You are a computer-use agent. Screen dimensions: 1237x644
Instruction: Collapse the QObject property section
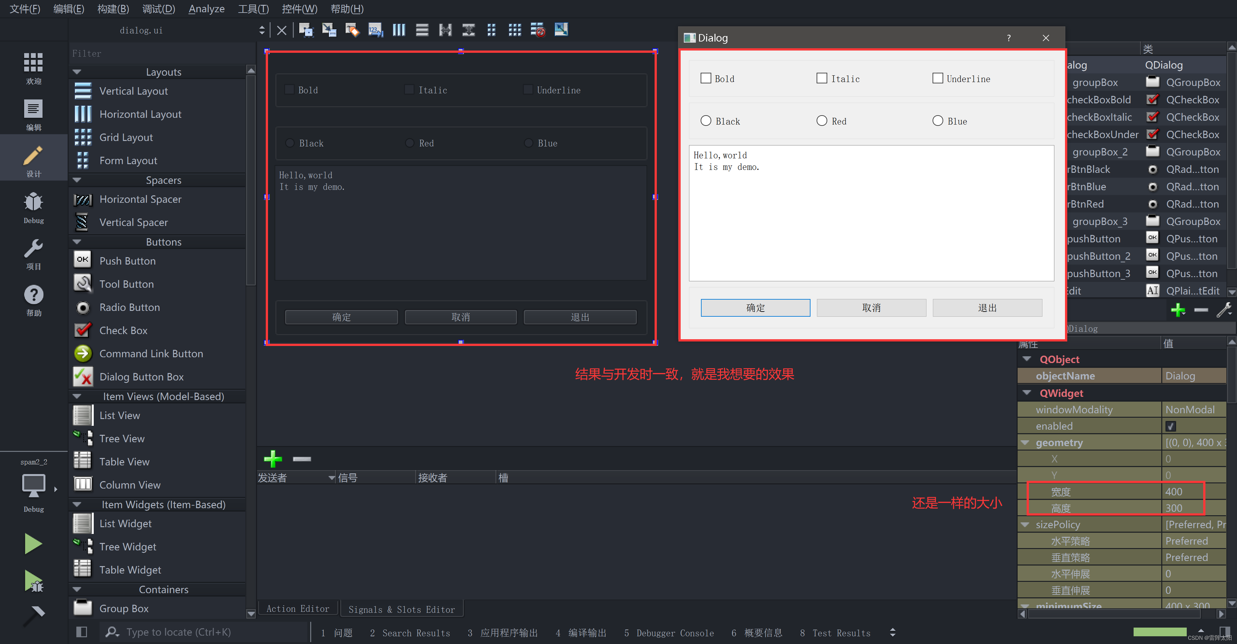tap(1027, 359)
